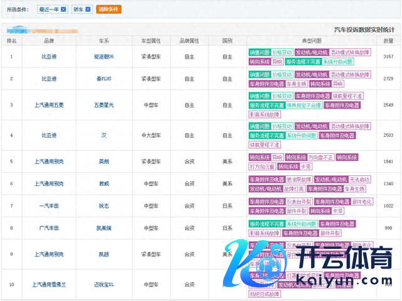Open the 君威 model link

coord(104,183)
